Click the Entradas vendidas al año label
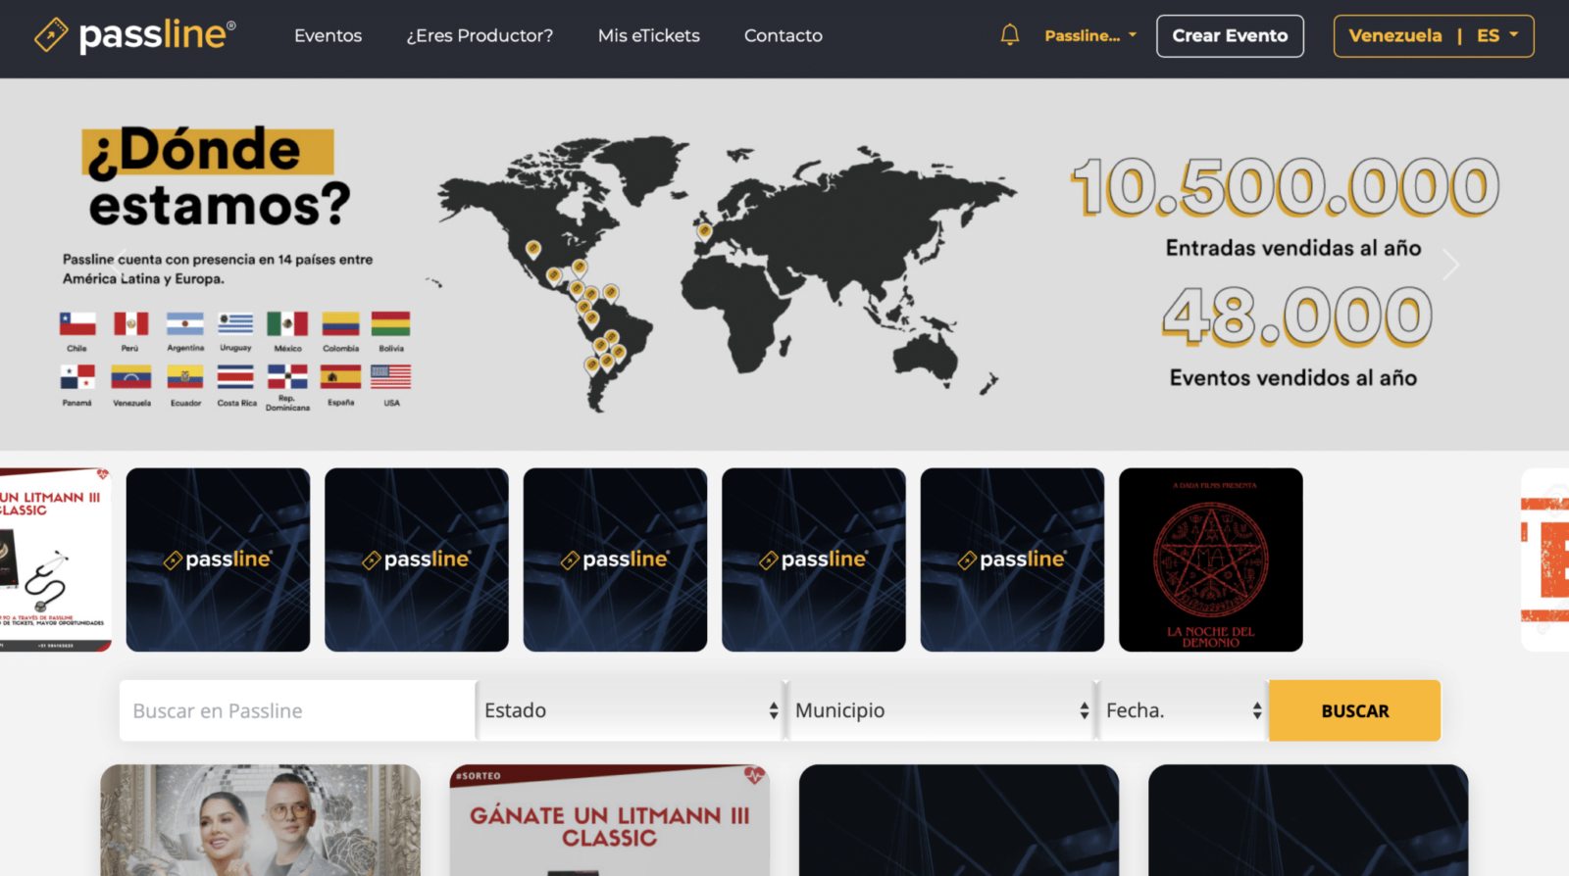The width and height of the screenshot is (1569, 876). (1293, 248)
